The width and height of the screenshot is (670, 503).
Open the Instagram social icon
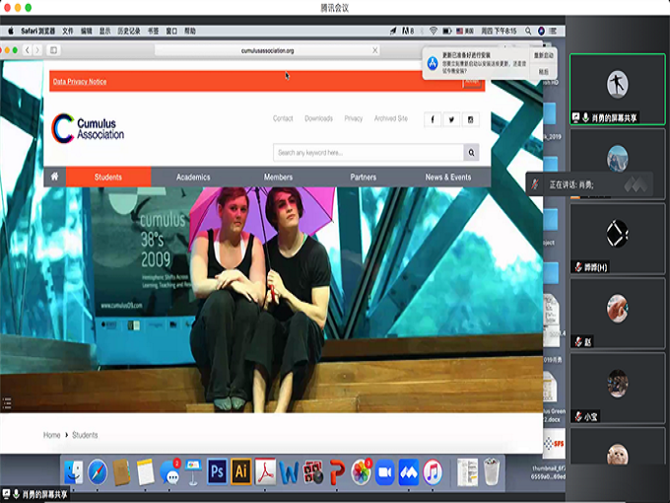[471, 119]
